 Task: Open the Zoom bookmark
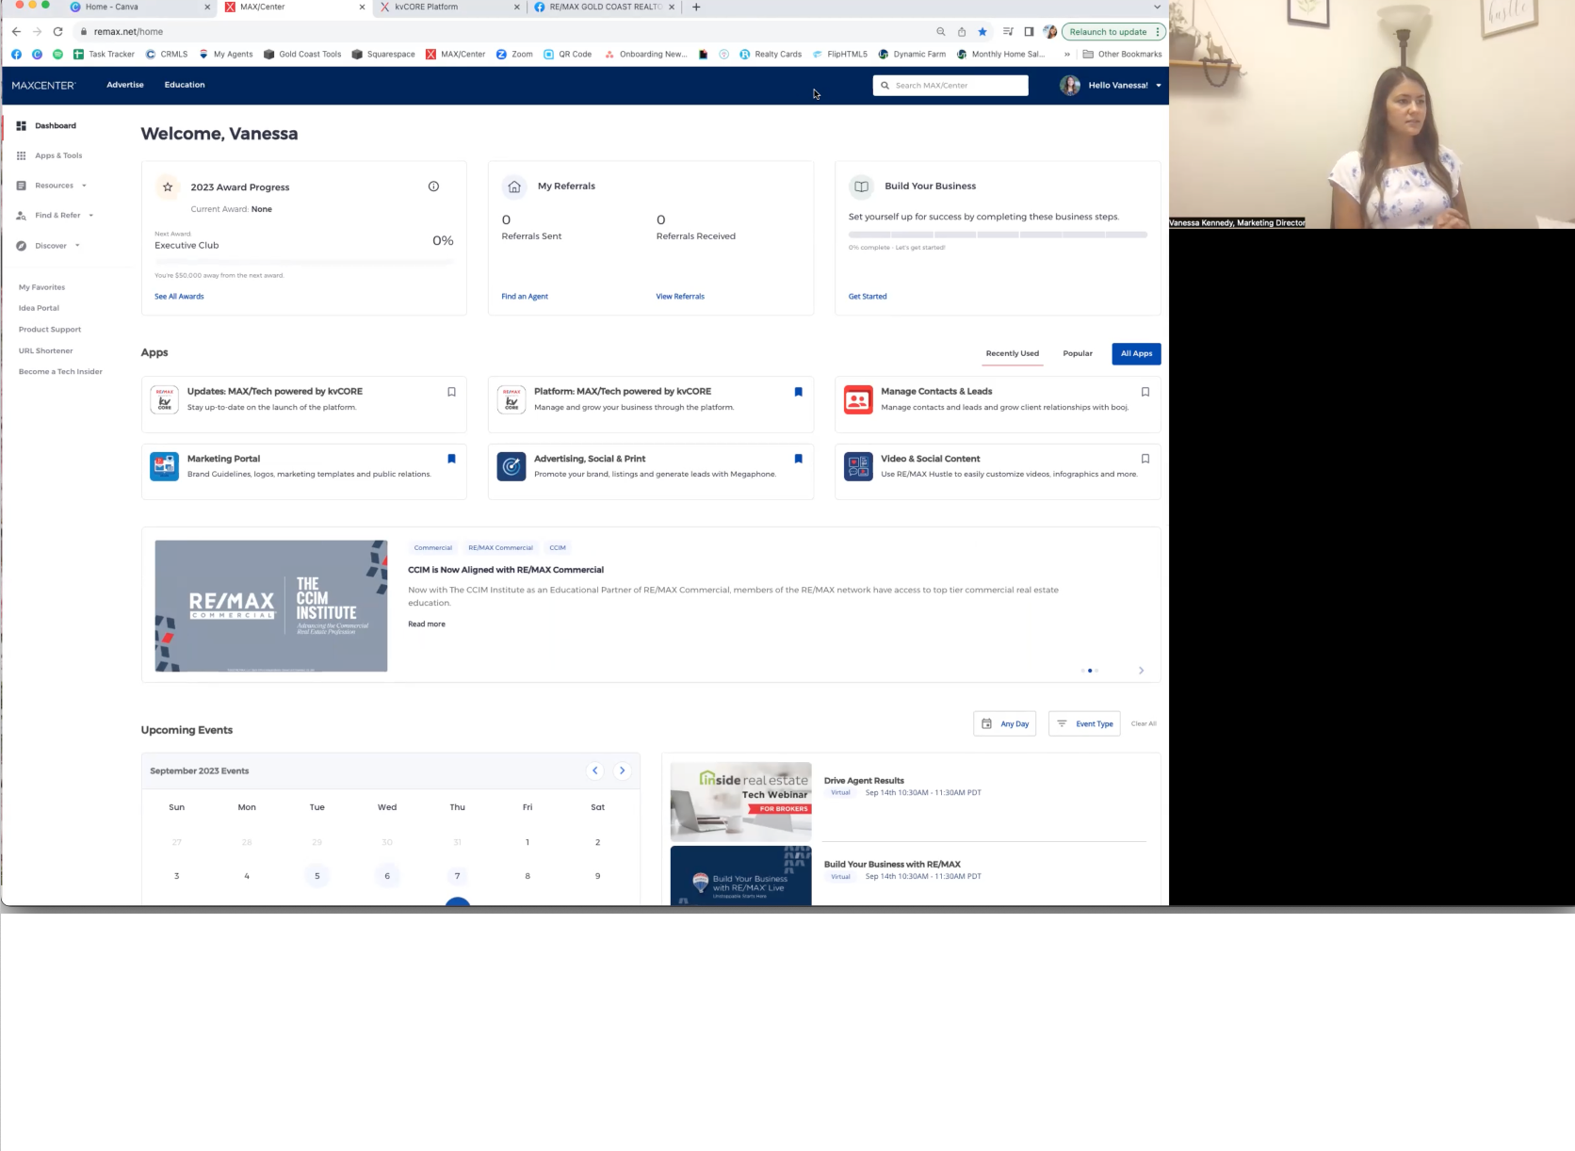click(514, 55)
